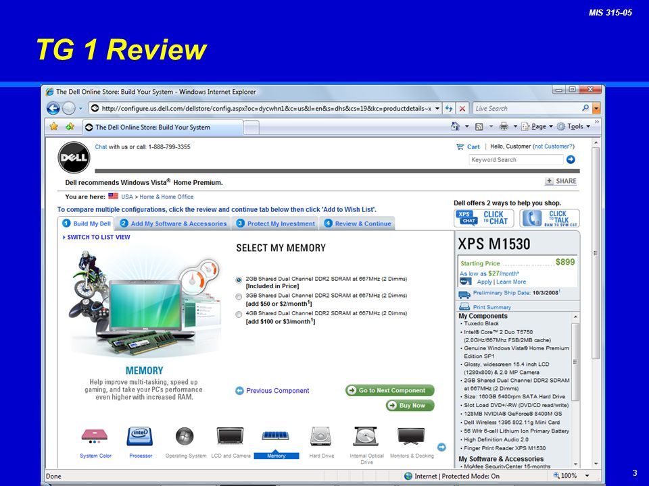Image resolution: width=649 pixels, height=486 pixels.
Task: Click the Buy Now button
Action: (x=410, y=406)
